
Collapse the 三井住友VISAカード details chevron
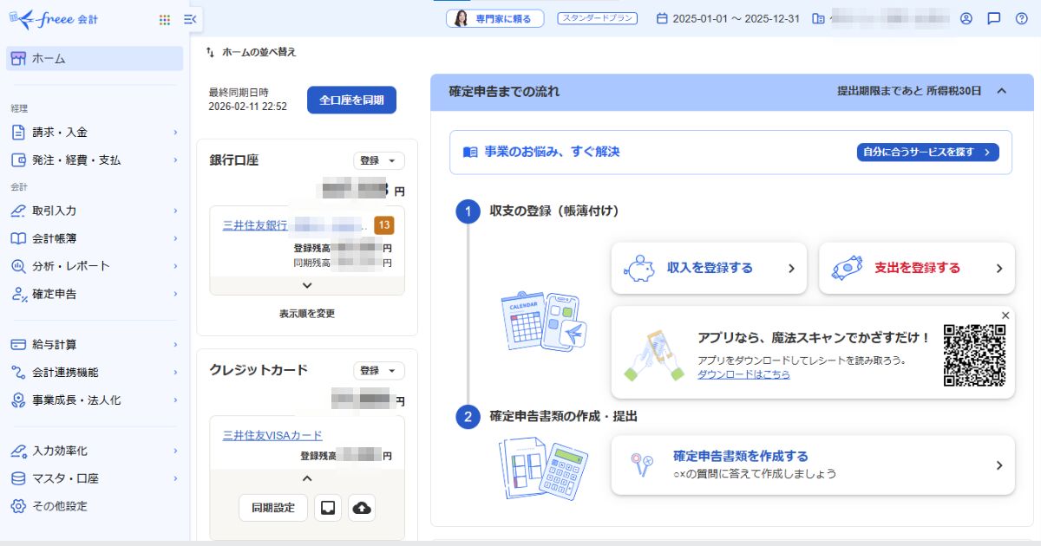[307, 478]
